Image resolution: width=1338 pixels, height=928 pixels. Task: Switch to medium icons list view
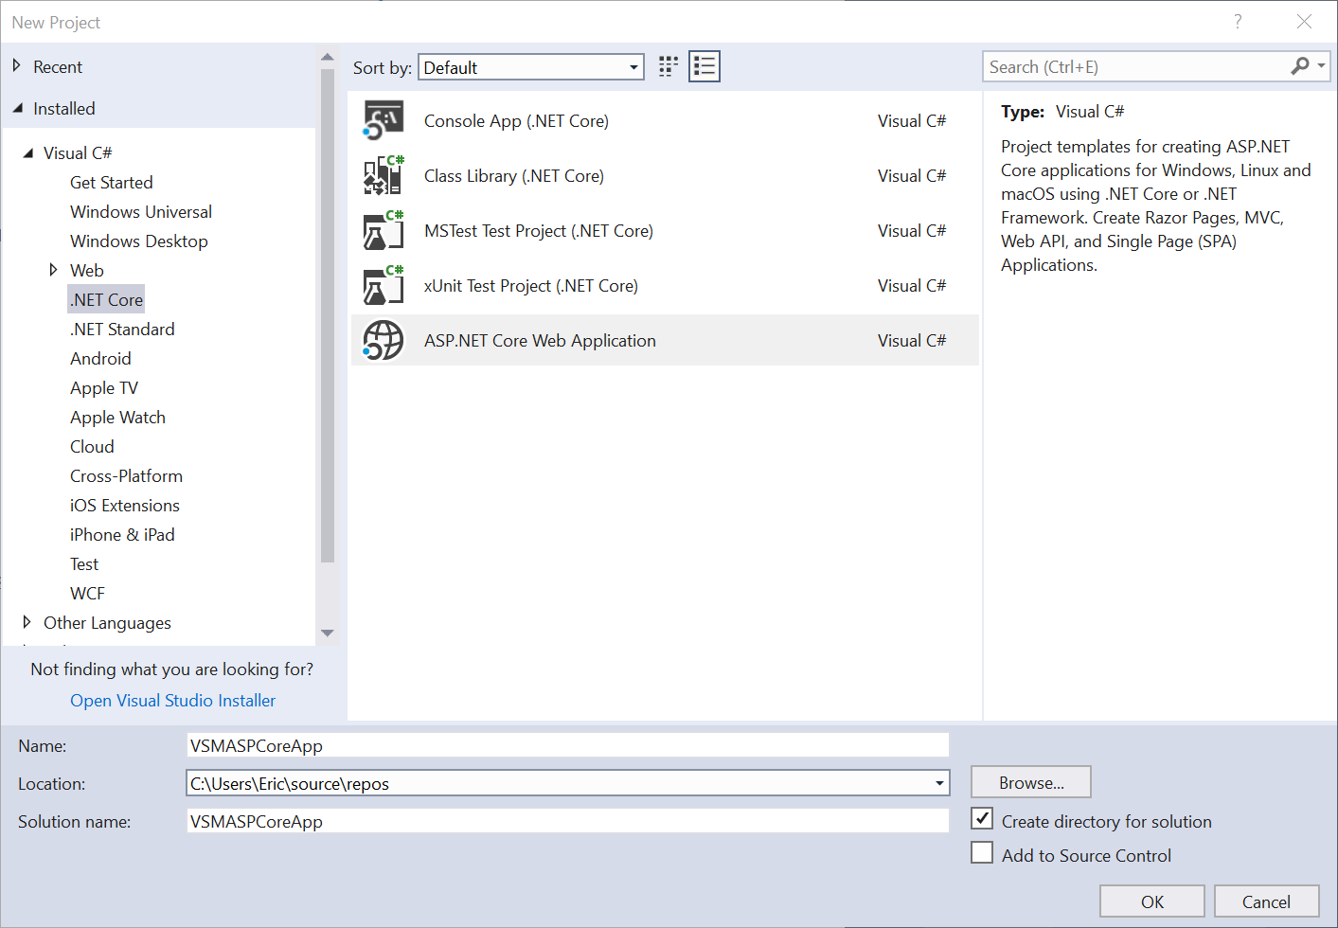pos(705,66)
